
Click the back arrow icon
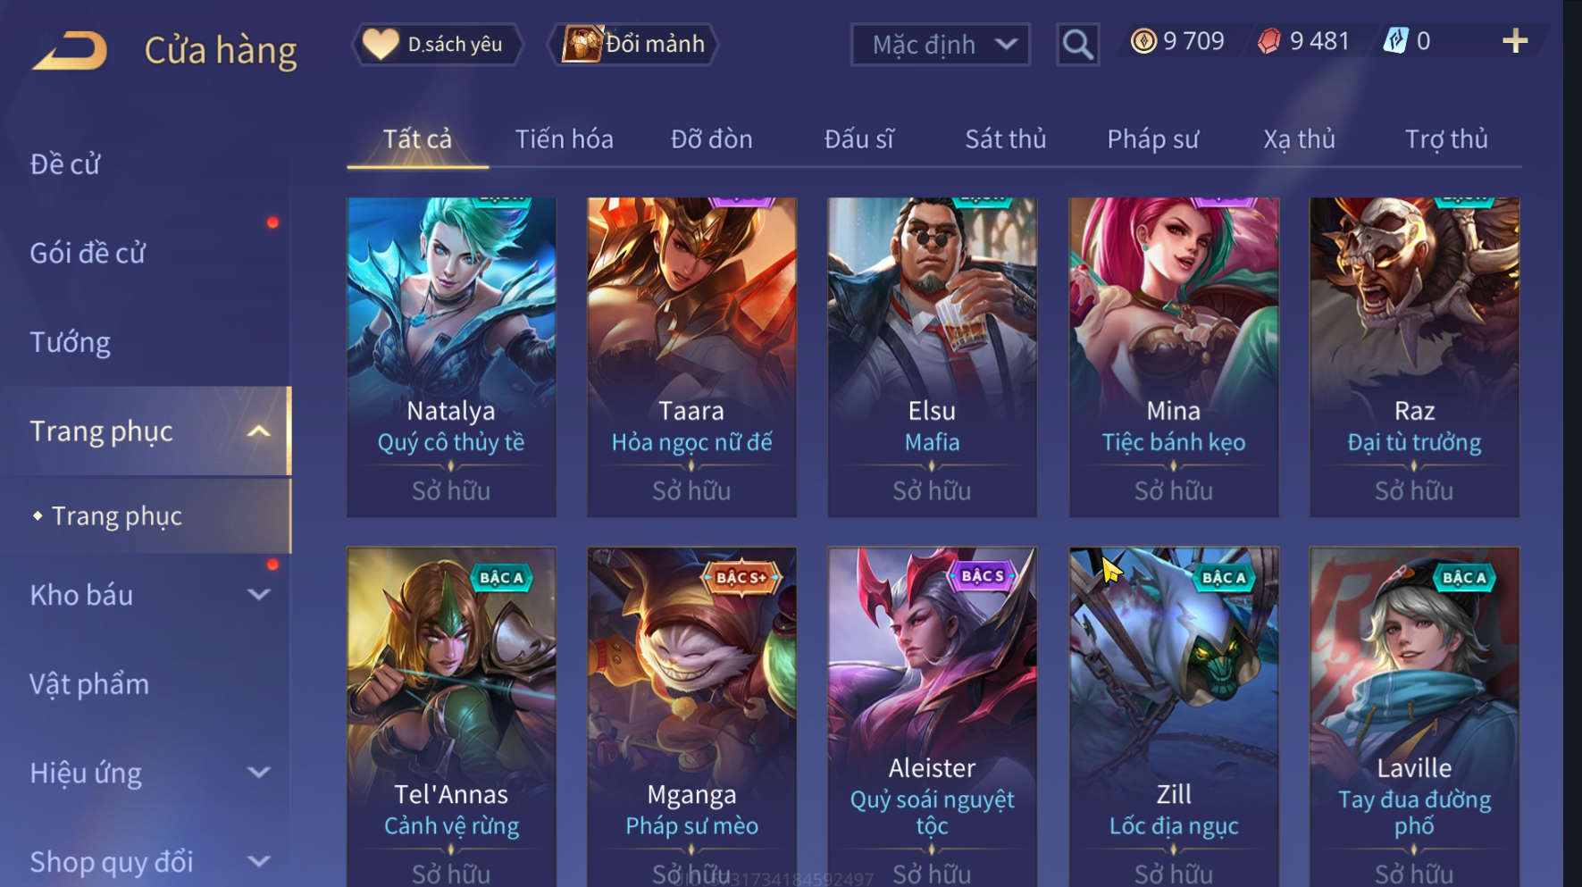coord(70,50)
